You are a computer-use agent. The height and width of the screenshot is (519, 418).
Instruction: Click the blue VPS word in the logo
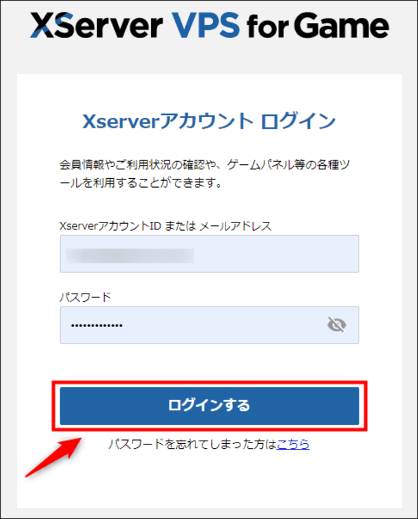click(x=205, y=25)
